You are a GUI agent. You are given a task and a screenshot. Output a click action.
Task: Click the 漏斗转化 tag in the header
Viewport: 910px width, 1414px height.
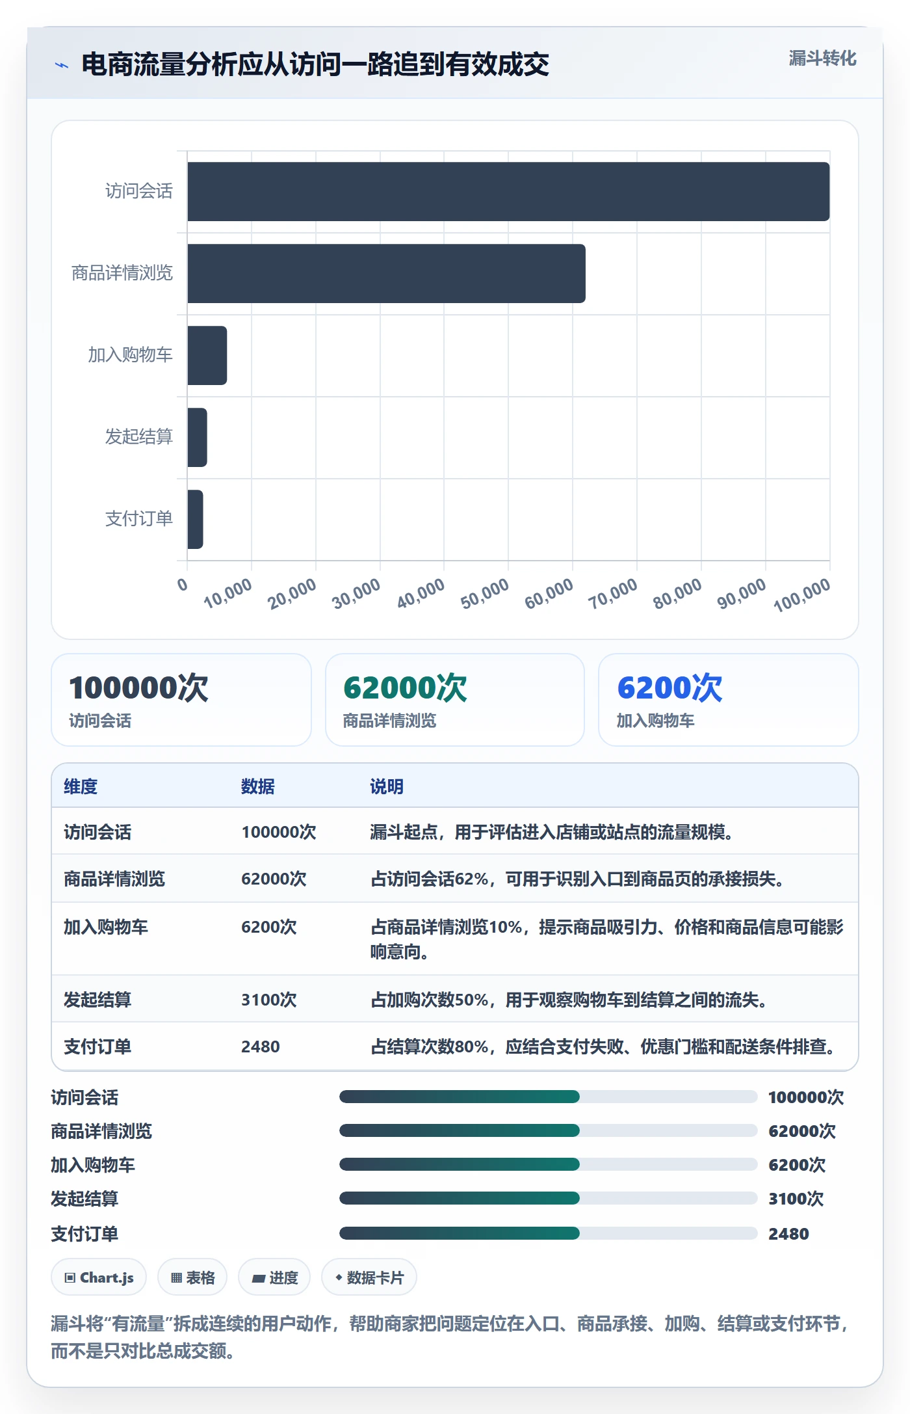[822, 59]
